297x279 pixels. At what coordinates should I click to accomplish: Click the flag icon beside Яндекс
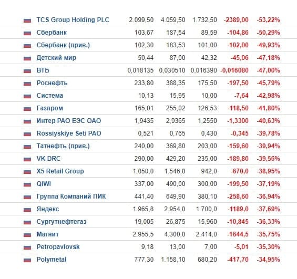27,210
